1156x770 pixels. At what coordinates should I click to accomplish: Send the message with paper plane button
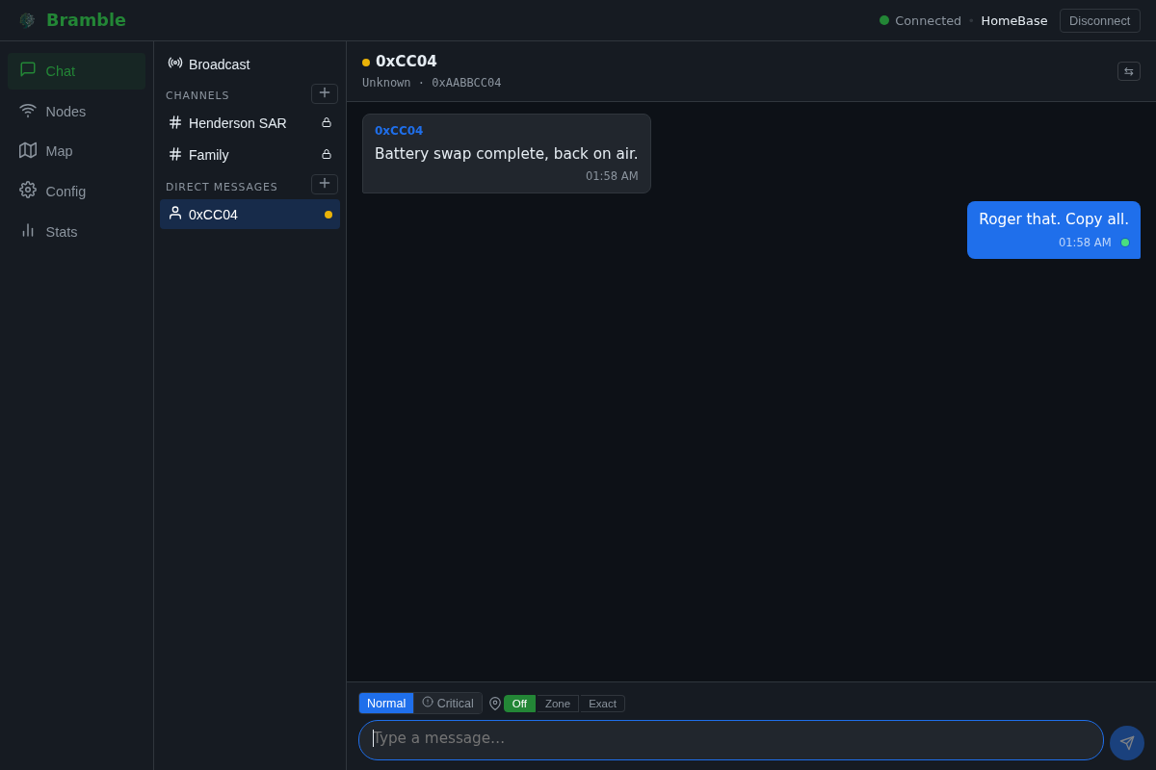point(1127,743)
